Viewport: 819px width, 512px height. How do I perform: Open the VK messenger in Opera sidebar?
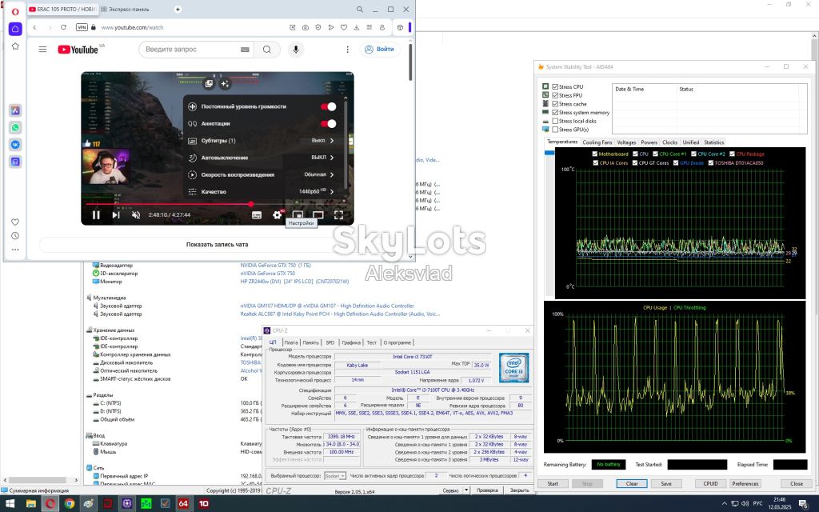coord(15,145)
